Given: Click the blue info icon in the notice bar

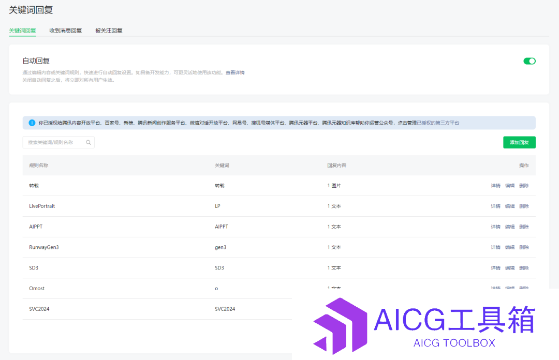Looking at the screenshot, I should click(x=32, y=123).
